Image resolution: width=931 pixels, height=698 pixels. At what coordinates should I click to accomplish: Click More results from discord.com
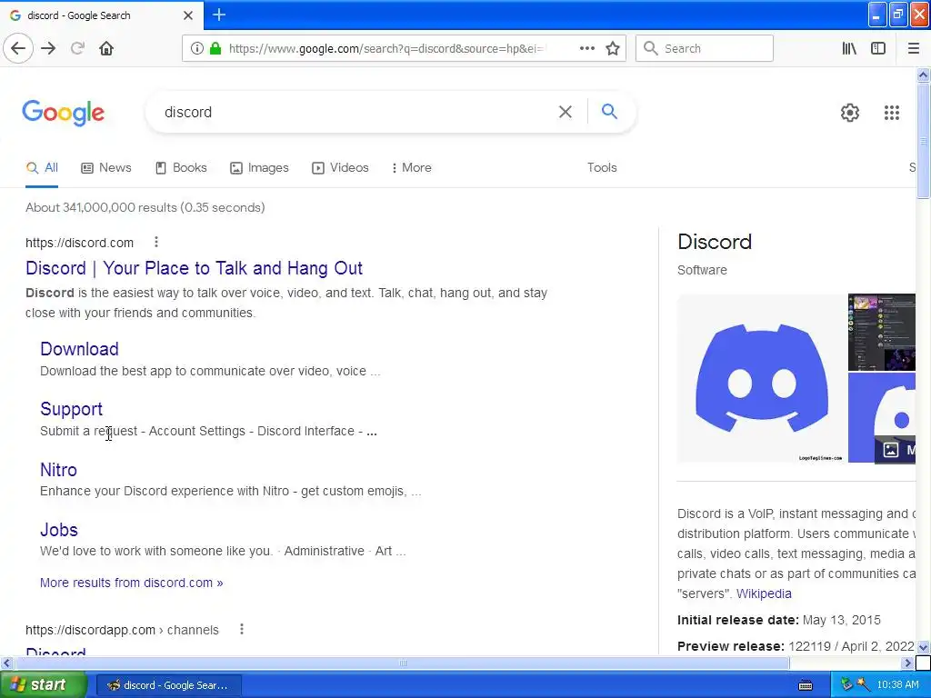point(131,583)
